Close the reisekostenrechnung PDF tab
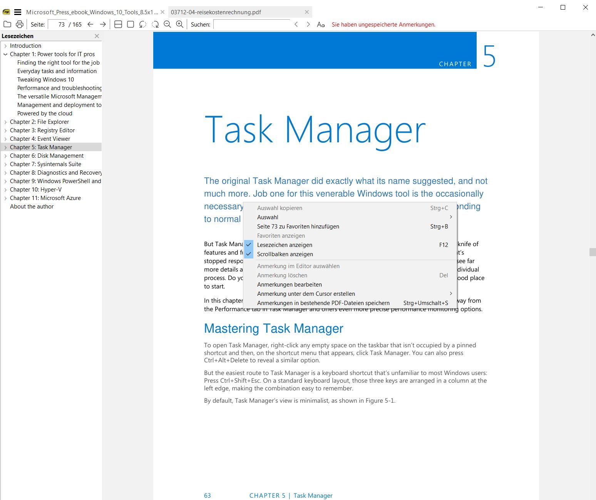This screenshot has width=596, height=500. pos(307,12)
